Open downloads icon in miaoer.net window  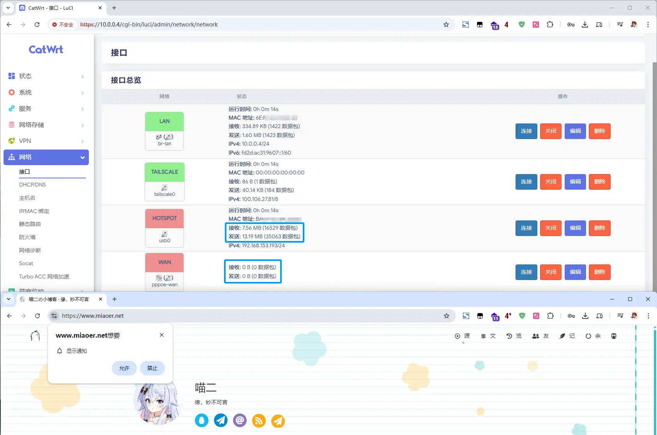point(585,316)
